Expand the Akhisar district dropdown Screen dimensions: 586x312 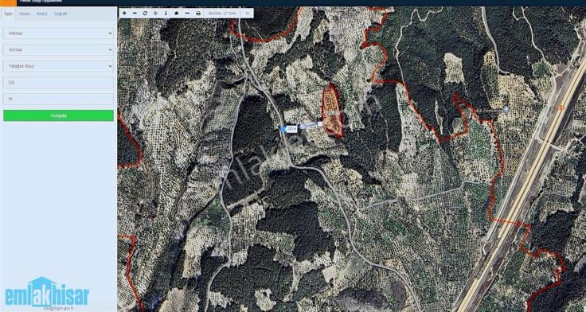(58, 49)
